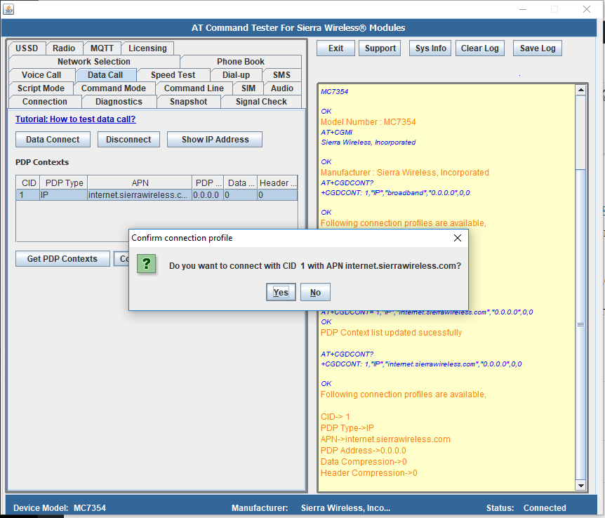
Task: Switch to the Voice Call tab
Action: pos(41,75)
